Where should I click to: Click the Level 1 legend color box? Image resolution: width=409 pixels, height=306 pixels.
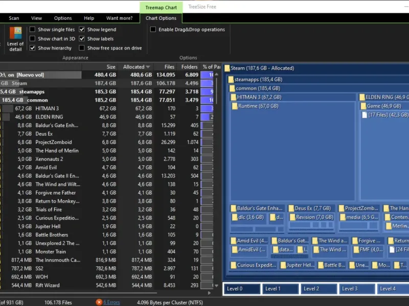click(280, 289)
